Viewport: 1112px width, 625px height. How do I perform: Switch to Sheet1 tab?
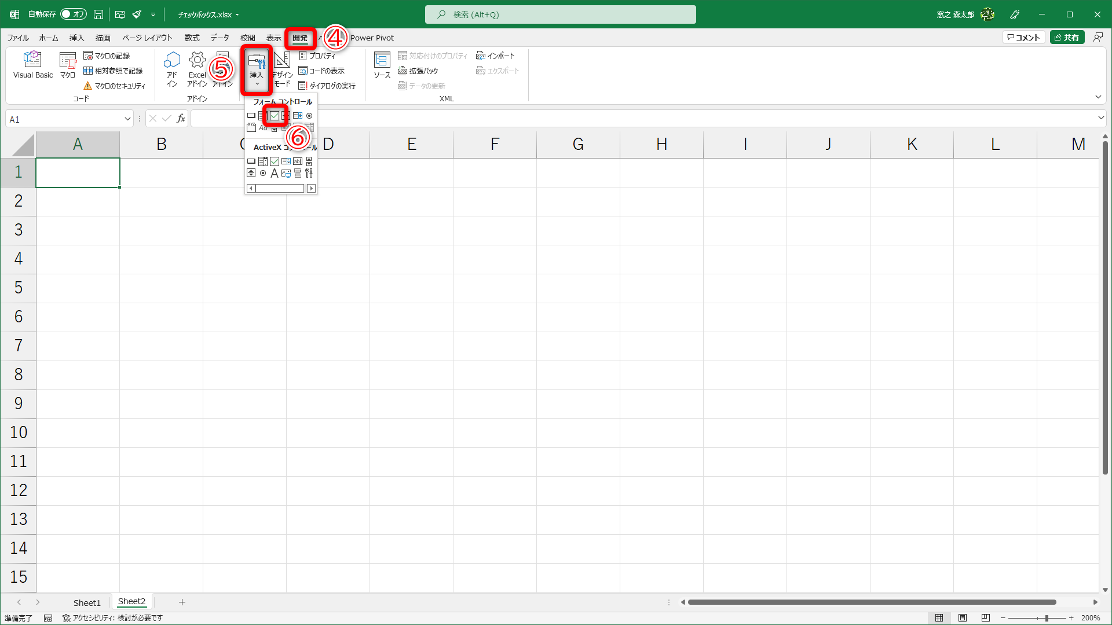click(87, 602)
